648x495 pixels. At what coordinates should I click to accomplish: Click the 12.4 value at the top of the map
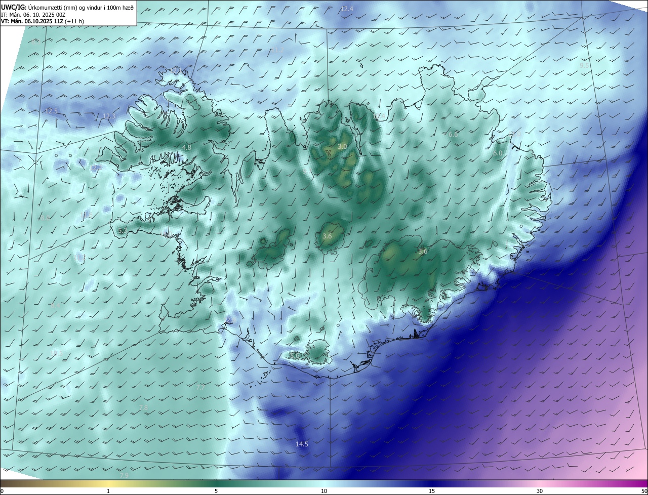pos(347,9)
